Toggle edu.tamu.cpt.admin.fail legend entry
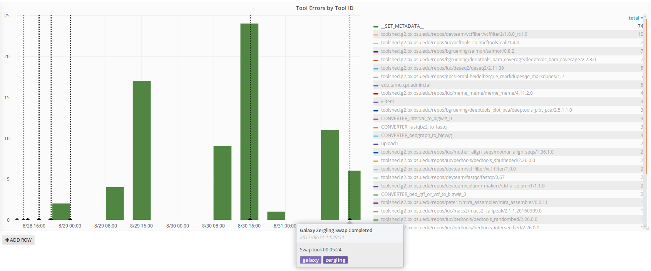651x271 pixels. click(x=406, y=85)
